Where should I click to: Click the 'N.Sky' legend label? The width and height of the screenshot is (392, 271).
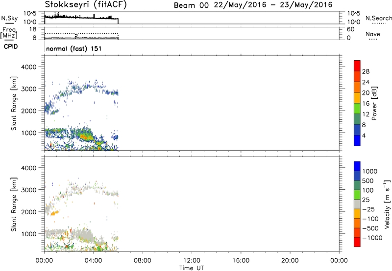pyautogui.click(x=9, y=18)
